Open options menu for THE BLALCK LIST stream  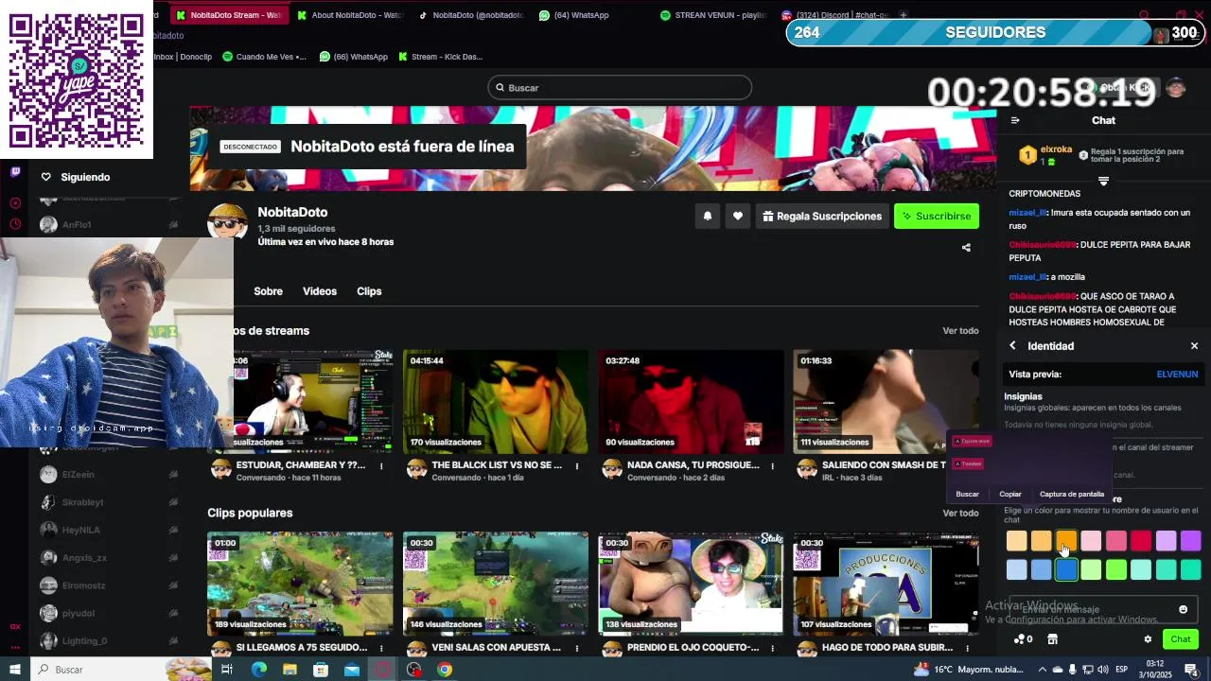point(577,466)
